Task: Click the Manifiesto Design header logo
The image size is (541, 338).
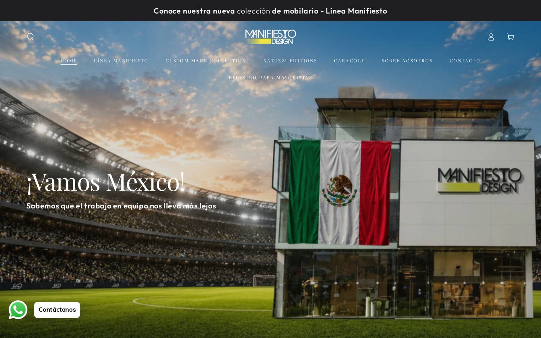Action: tap(270, 37)
